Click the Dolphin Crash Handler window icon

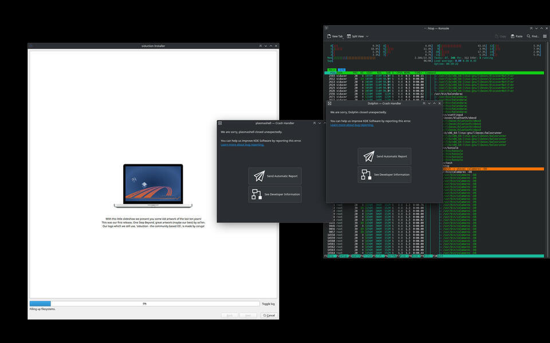[329, 103]
